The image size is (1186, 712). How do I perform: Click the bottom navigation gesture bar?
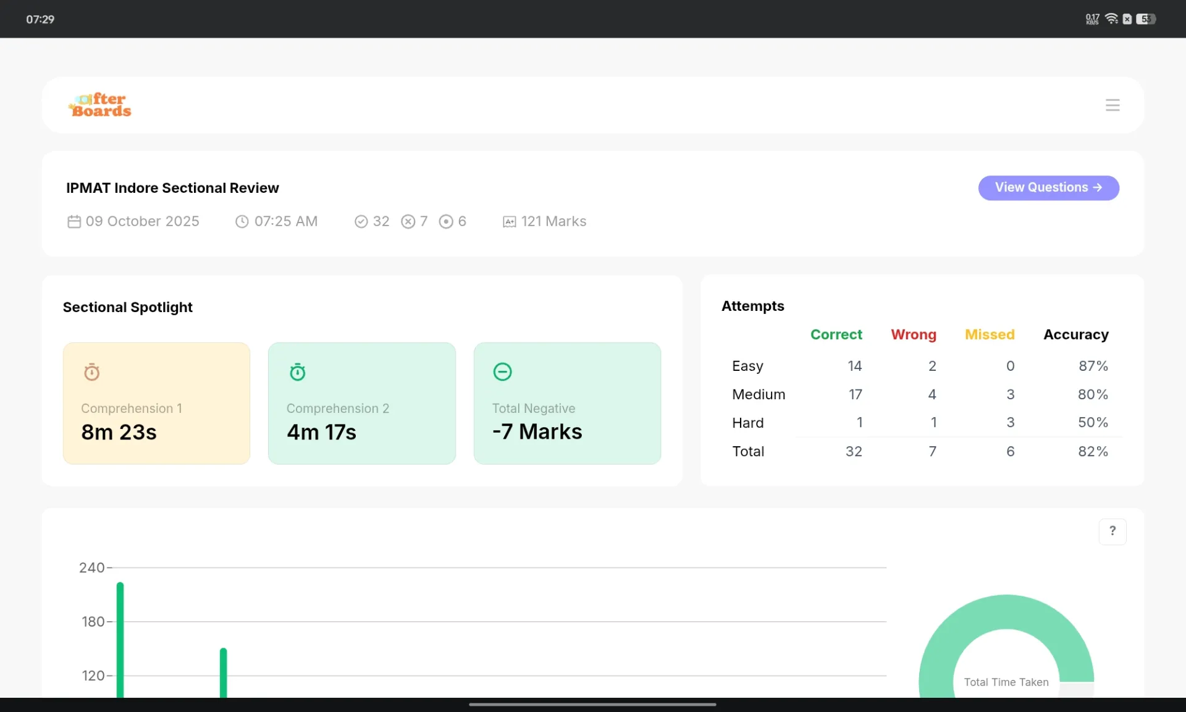[592, 704]
